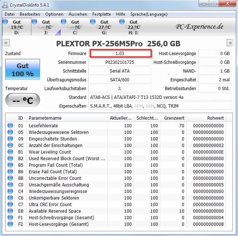238x236 pixels.
Task: Click the NAND- 1 GB value
Action: (215, 71)
